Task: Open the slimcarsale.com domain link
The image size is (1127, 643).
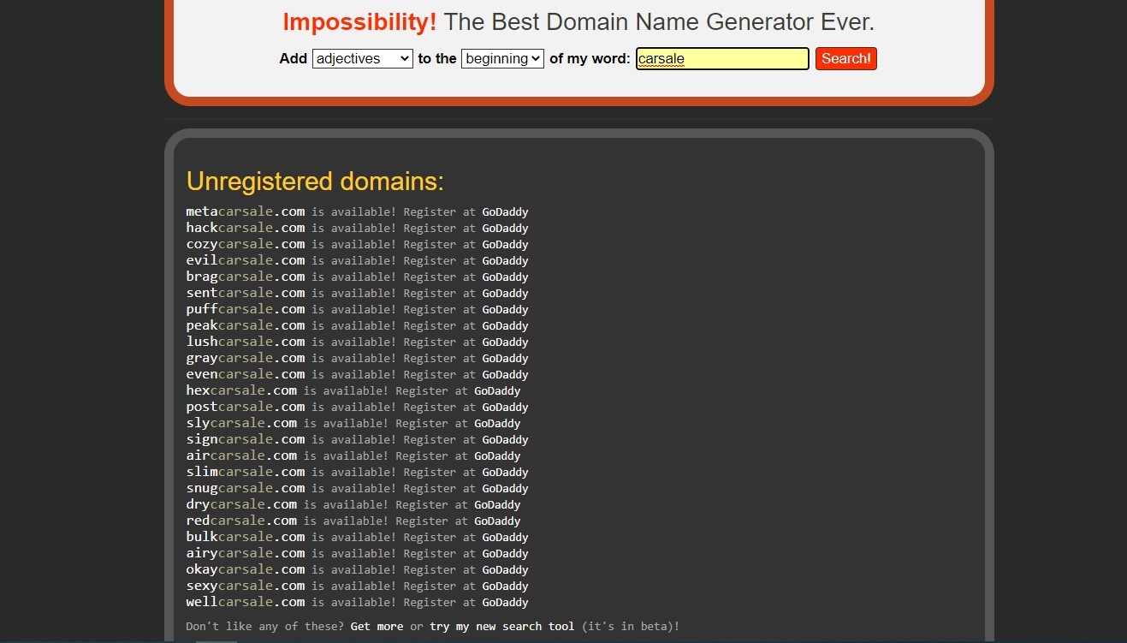Action: [246, 472]
